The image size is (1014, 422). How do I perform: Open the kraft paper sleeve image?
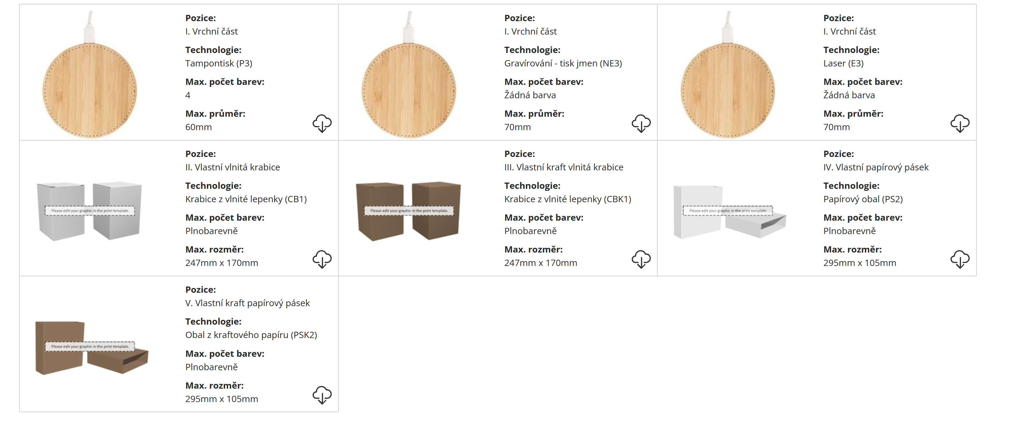[x=91, y=348]
